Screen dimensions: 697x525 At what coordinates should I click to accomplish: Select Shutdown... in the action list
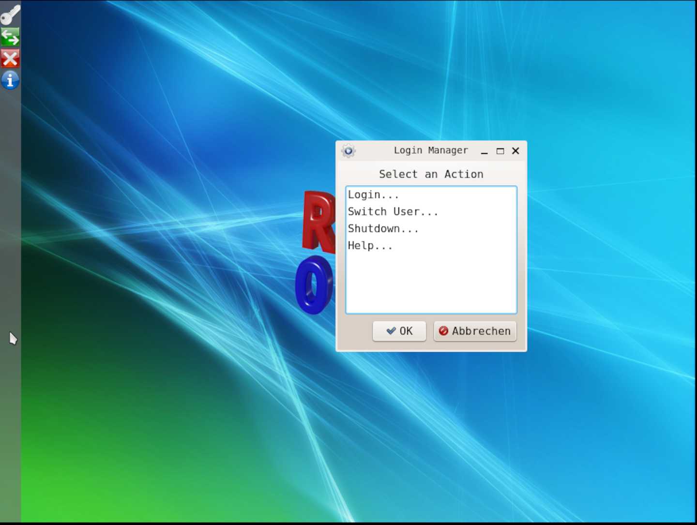click(383, 229)
